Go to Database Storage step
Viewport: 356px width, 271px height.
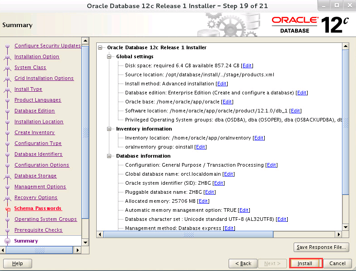tap(35, 176)
